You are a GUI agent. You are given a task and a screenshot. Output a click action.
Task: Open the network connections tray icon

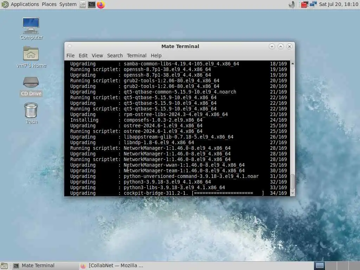pyautogui.click(x=313, y=4)
